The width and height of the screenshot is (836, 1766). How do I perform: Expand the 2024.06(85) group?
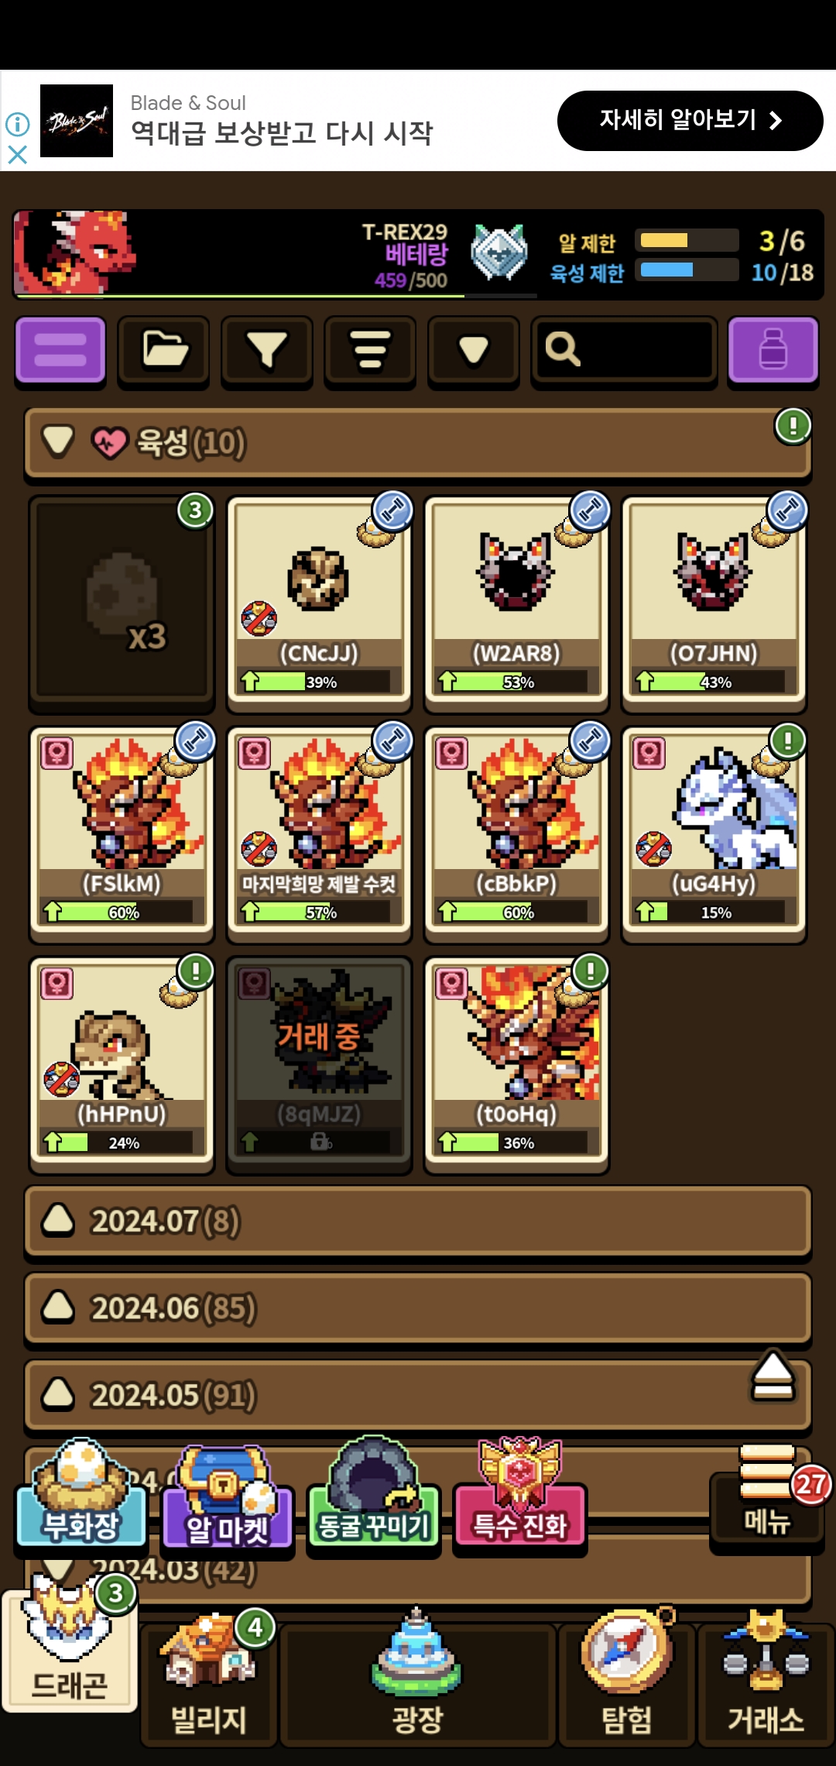tap(418, 1308)
